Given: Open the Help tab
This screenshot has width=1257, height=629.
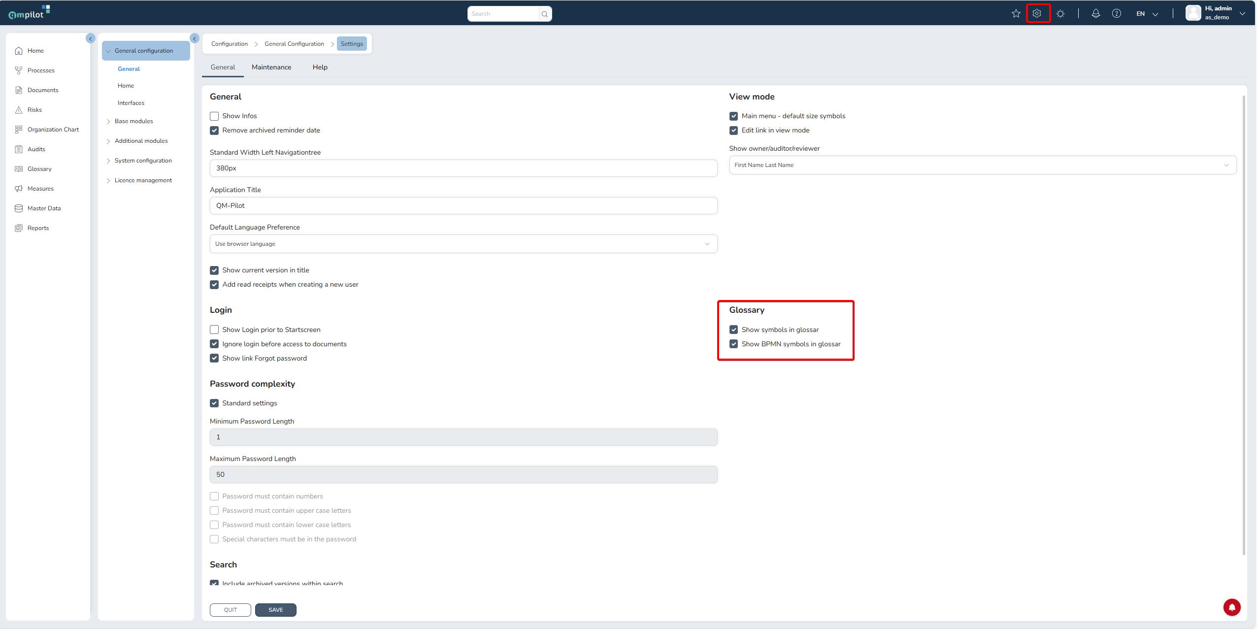Looking at the screenshot, I should click(x=320, y=67).
